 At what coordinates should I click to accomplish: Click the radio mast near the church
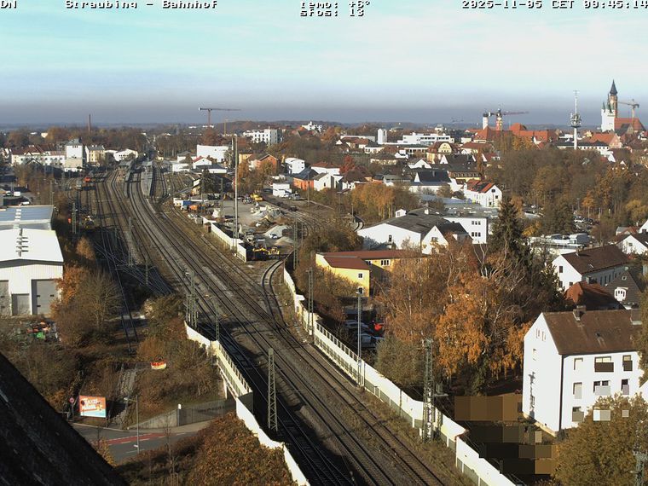(x=576, y=119)
